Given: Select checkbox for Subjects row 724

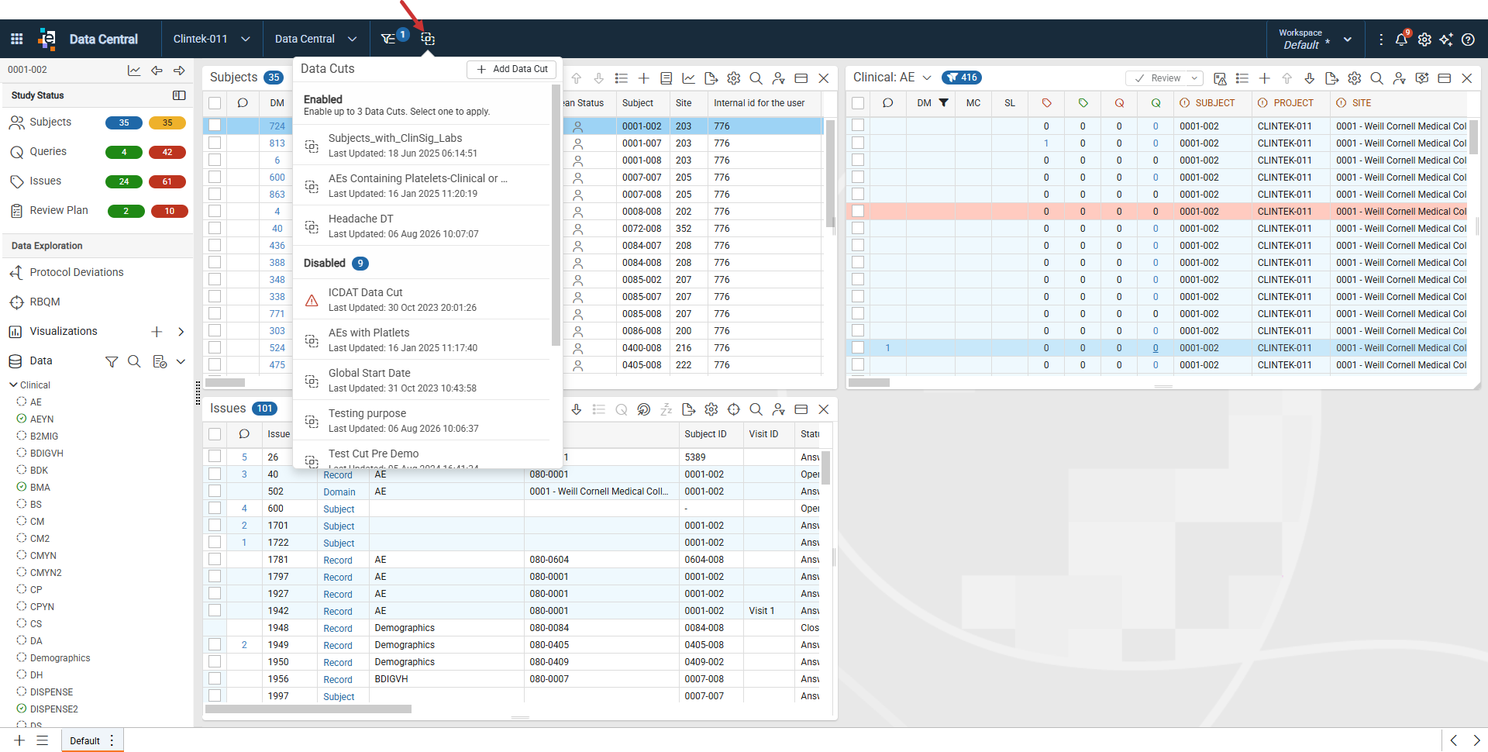Looking at the screenshot, I should (x=215, y=126).
